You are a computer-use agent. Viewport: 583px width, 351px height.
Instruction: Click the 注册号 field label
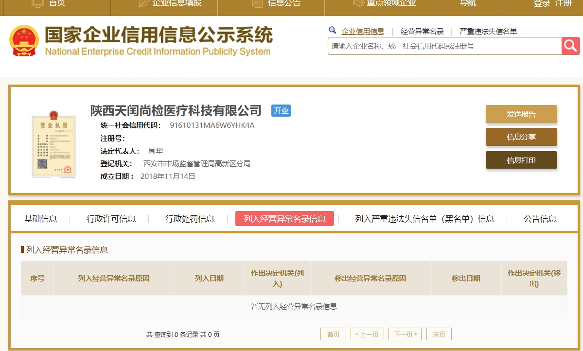[x=113, y=139]
